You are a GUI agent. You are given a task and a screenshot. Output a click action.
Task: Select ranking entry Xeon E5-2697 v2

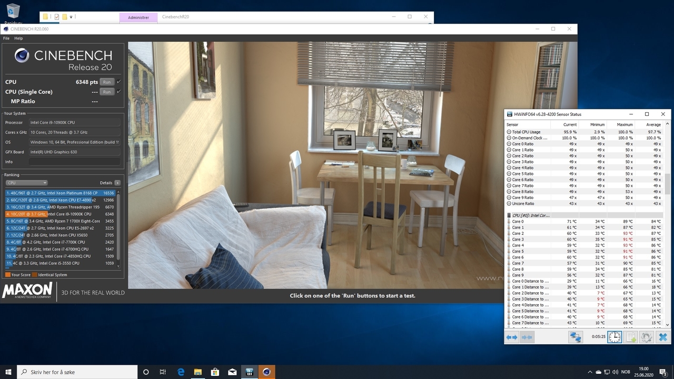pyautogui.click(x=60, y=228)
